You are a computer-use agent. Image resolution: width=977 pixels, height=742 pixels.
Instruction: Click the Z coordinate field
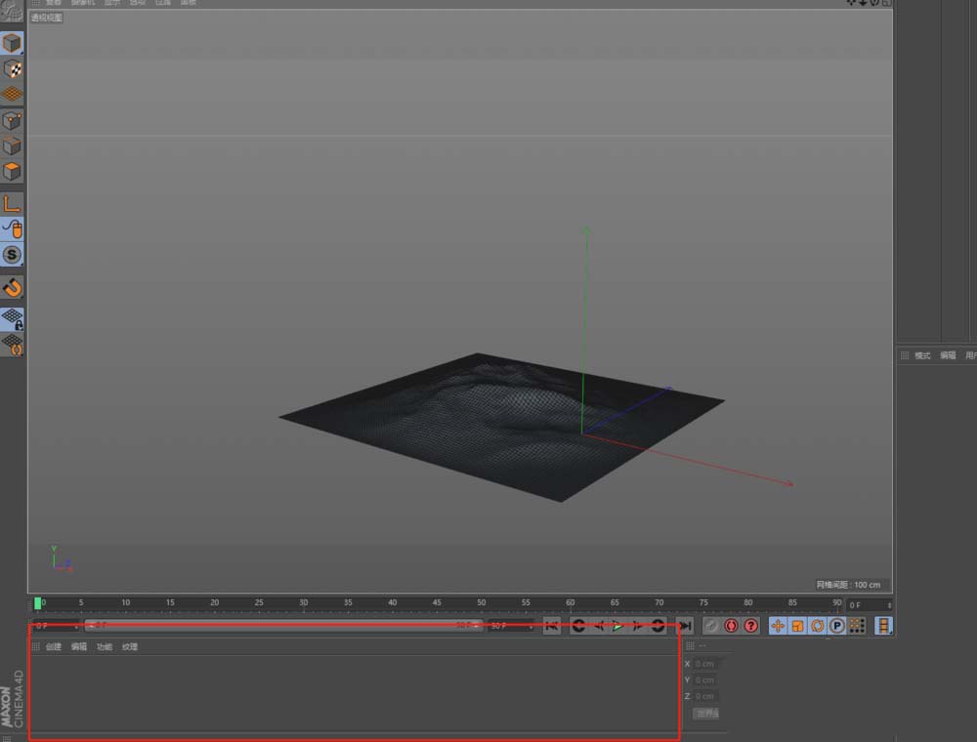[706, 696]
